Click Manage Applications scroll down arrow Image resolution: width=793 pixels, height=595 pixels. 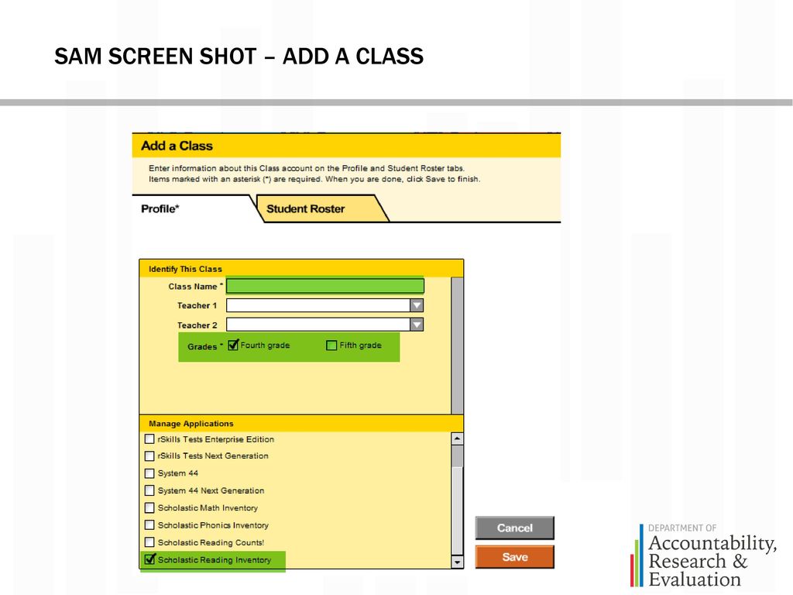coord(457,562)
